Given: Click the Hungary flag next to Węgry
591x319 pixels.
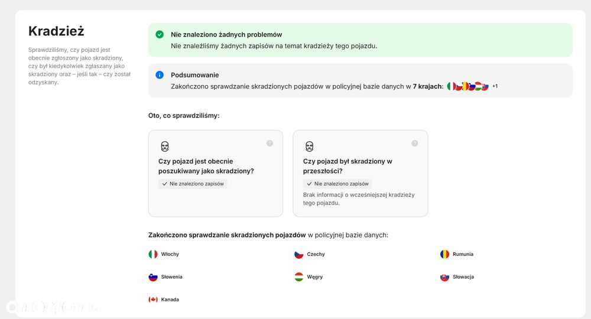Looking at the screenshot, I should pyautogui.click(x=299, y=276).
